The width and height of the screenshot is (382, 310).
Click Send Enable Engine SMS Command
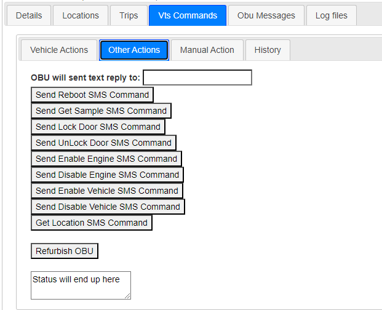click(106, 159)
